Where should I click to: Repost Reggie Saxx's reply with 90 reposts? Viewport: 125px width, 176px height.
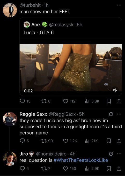pos(44,141)
